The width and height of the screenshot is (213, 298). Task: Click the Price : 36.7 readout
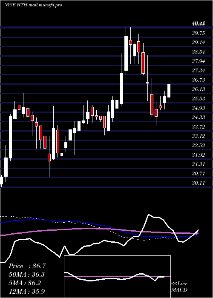[27, 266]
